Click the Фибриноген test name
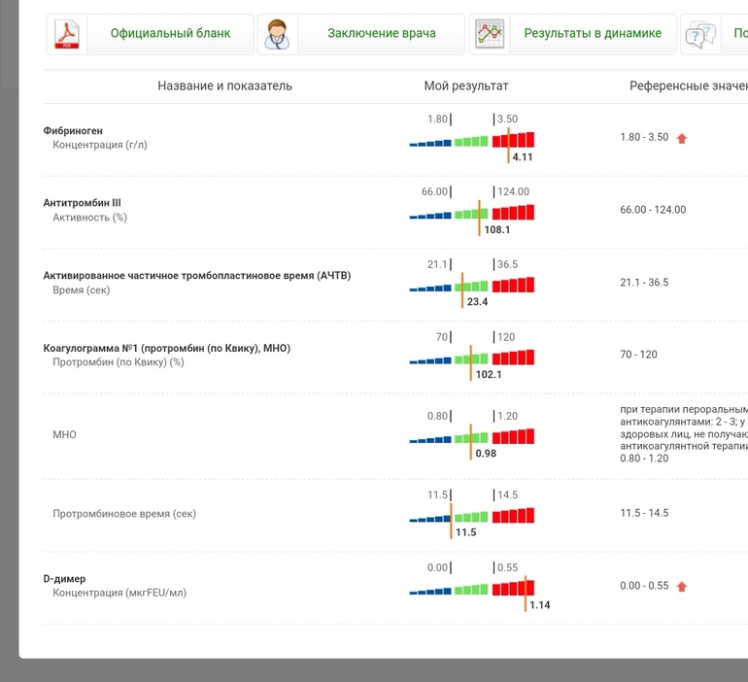 73,130
